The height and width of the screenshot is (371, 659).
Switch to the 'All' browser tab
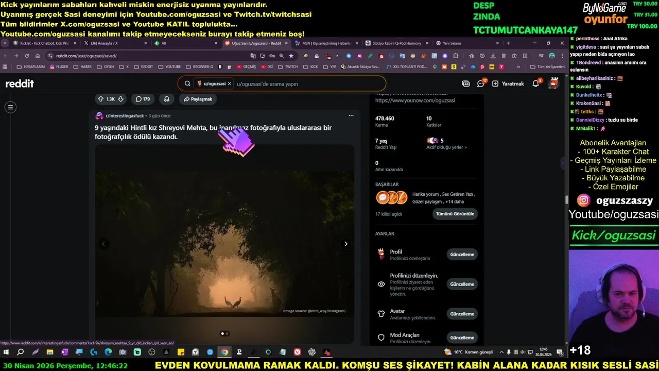tap(186, 43)
